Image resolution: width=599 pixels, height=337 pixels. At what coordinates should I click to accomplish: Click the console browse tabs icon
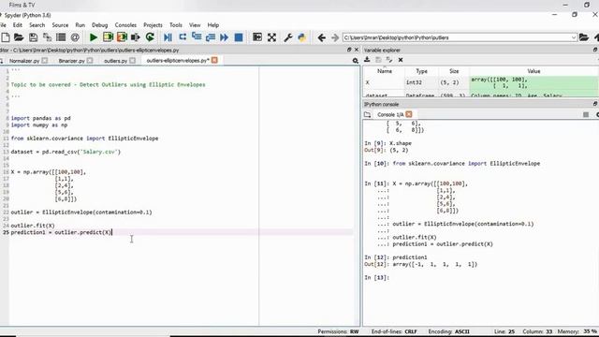tap(367, 114)
